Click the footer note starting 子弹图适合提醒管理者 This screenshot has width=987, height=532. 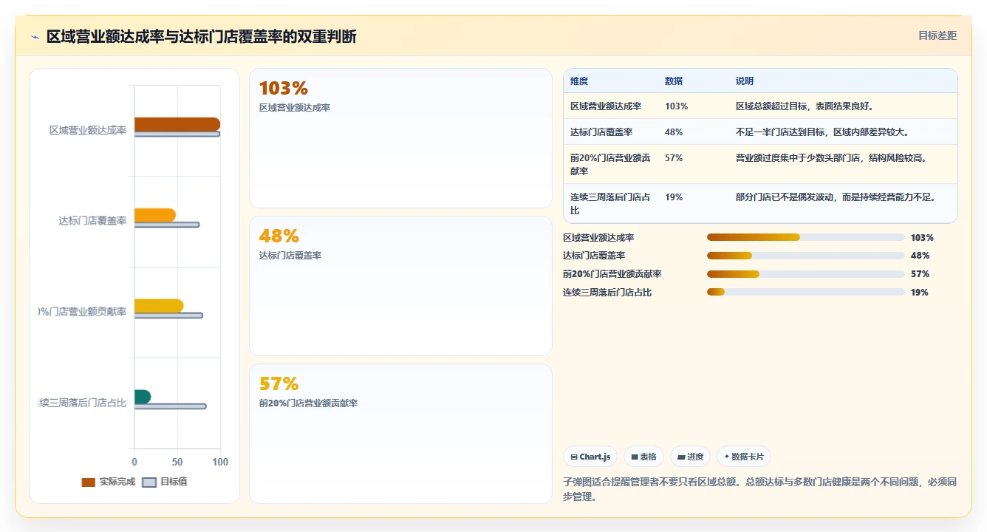(760, 489)
